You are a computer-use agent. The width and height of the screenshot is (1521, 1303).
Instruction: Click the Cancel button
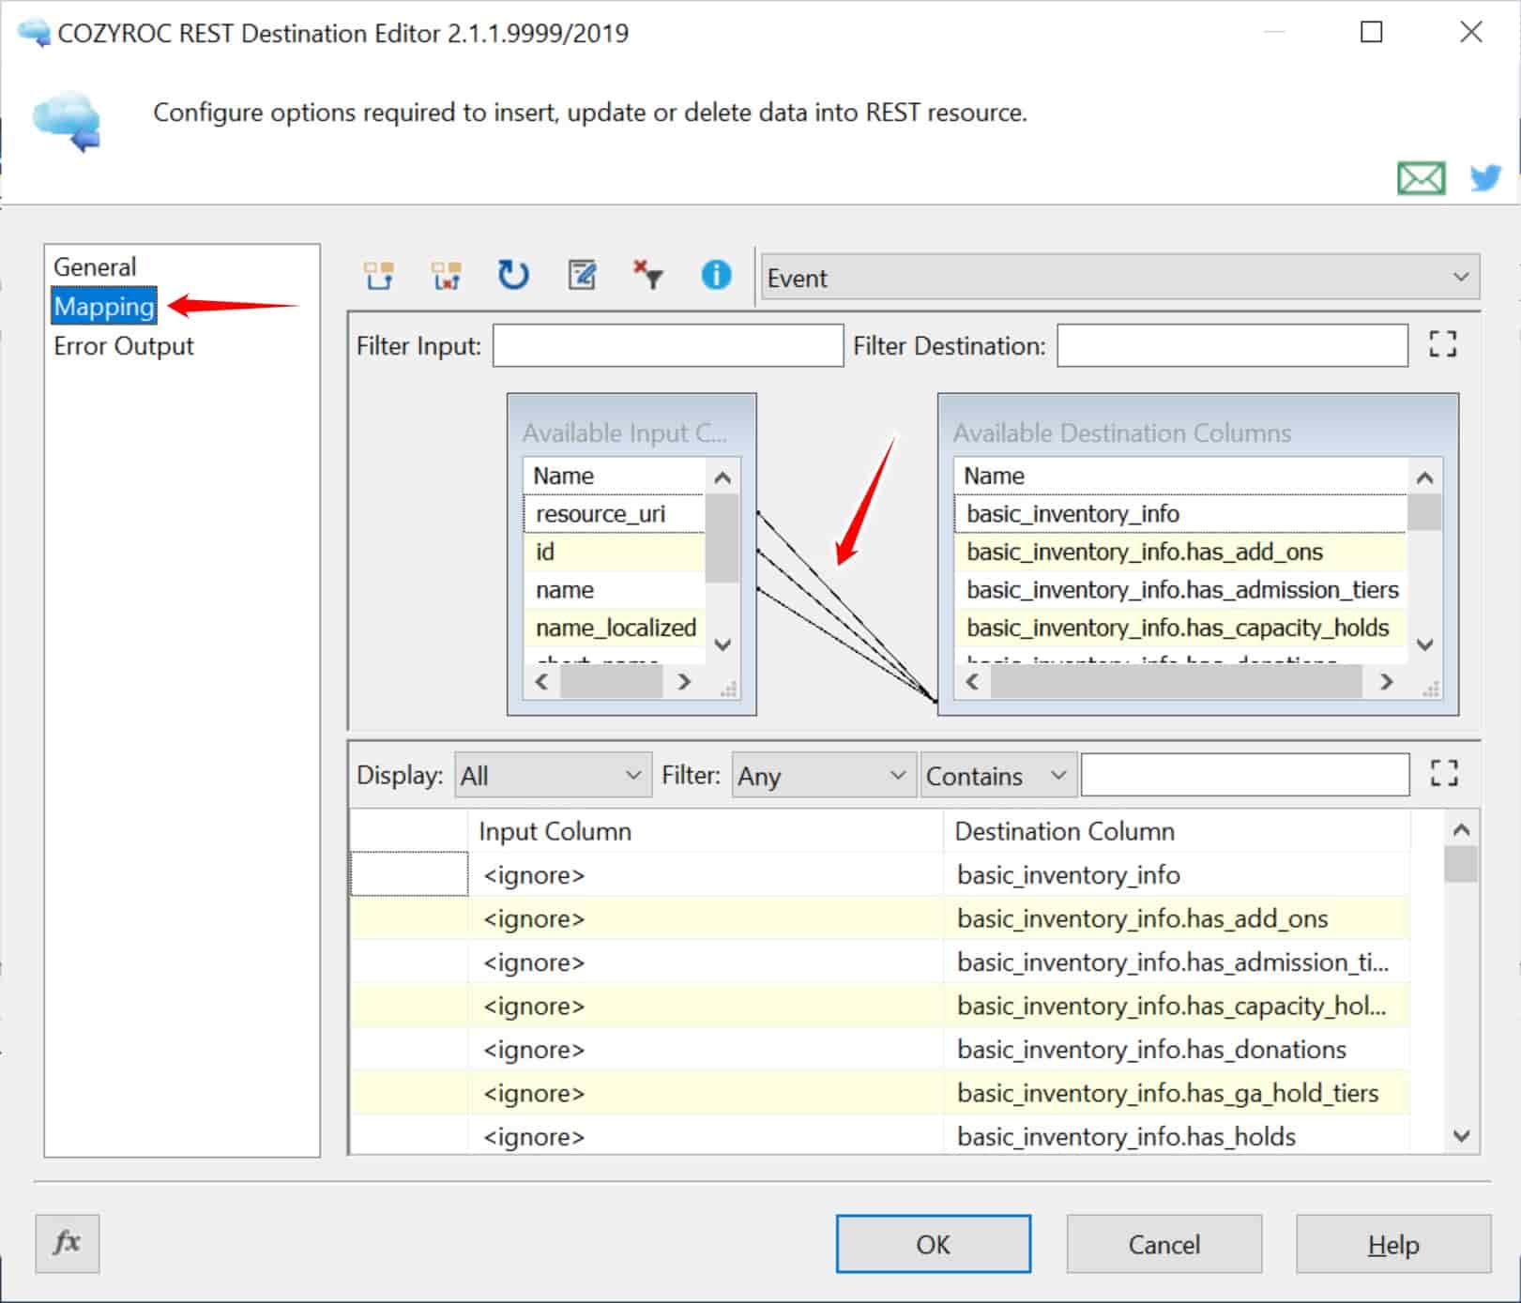coord(1164,1244)
